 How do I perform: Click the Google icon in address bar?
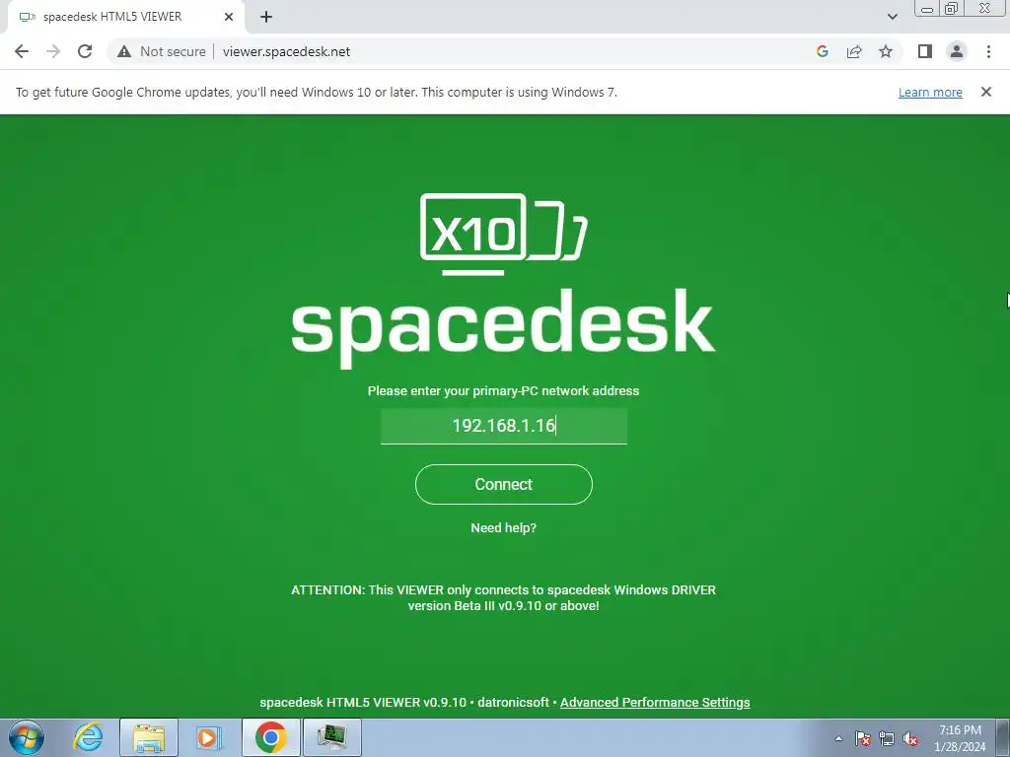pyautogui.click(x=822, y=51)
